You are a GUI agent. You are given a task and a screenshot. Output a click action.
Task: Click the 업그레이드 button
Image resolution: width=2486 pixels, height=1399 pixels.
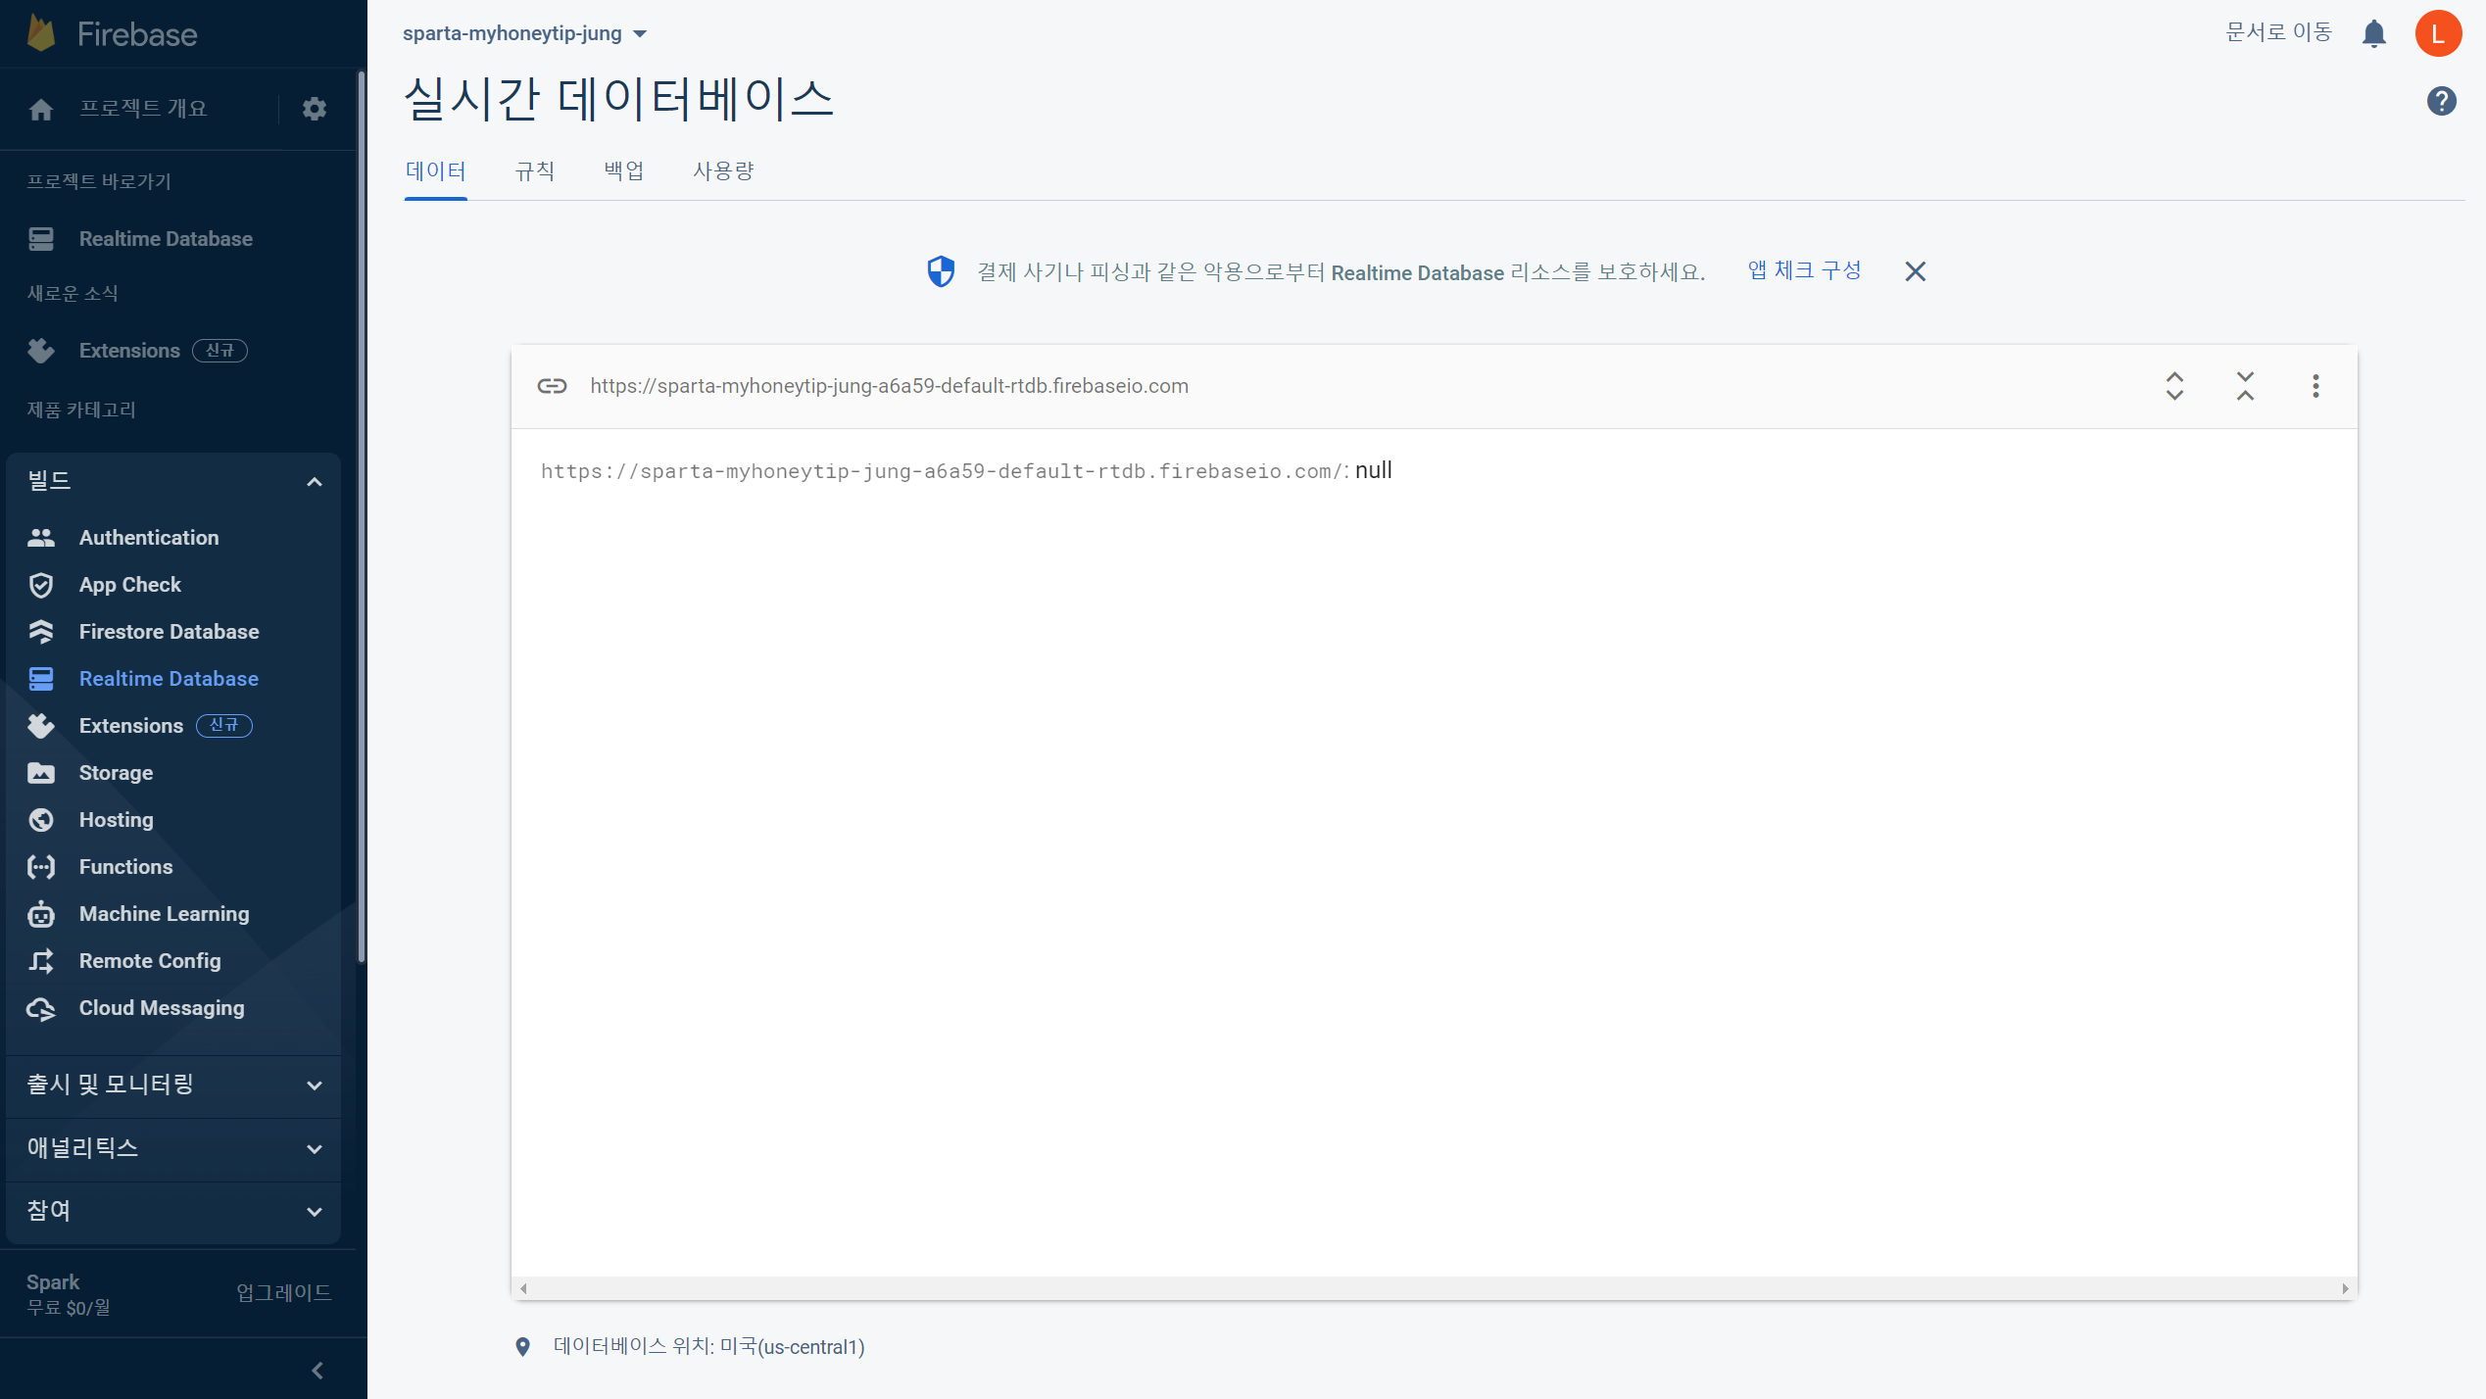pyautogui.click(x=284, y=1292)
